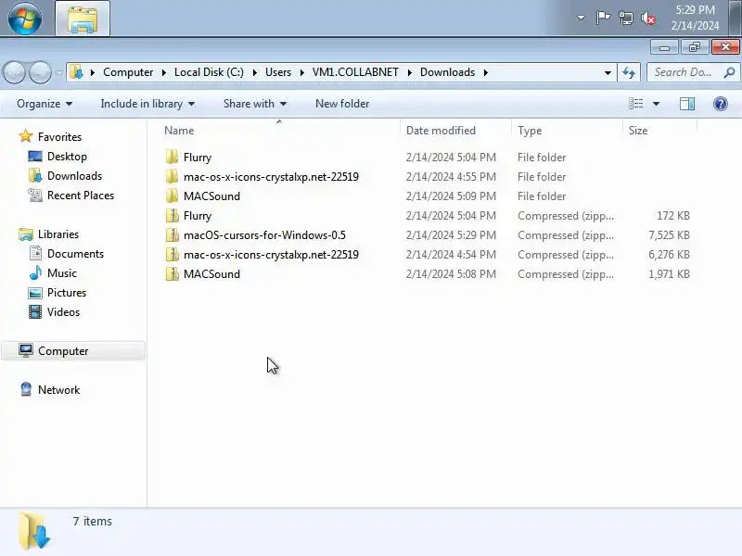Select the Flurry zipped file icon
This screenshot has width=742, height=556.
point(173,216)
